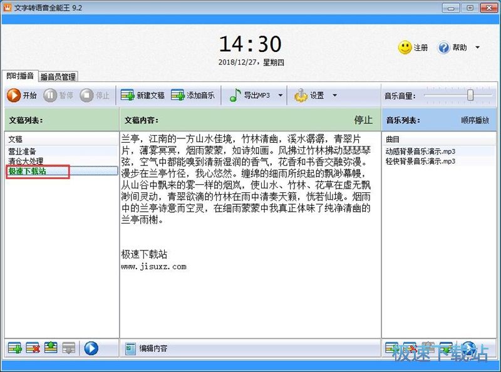Click the orange 开始 start button
Screen dimensions: 501x372
22,95
